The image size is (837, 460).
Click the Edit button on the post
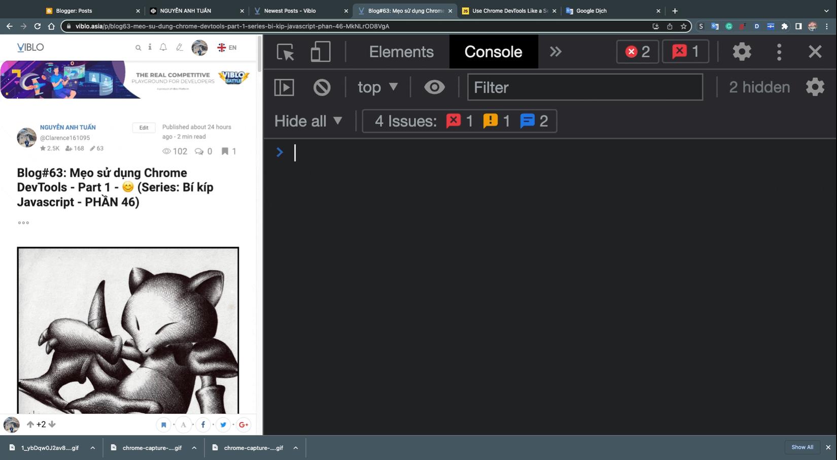click(144, 127)
